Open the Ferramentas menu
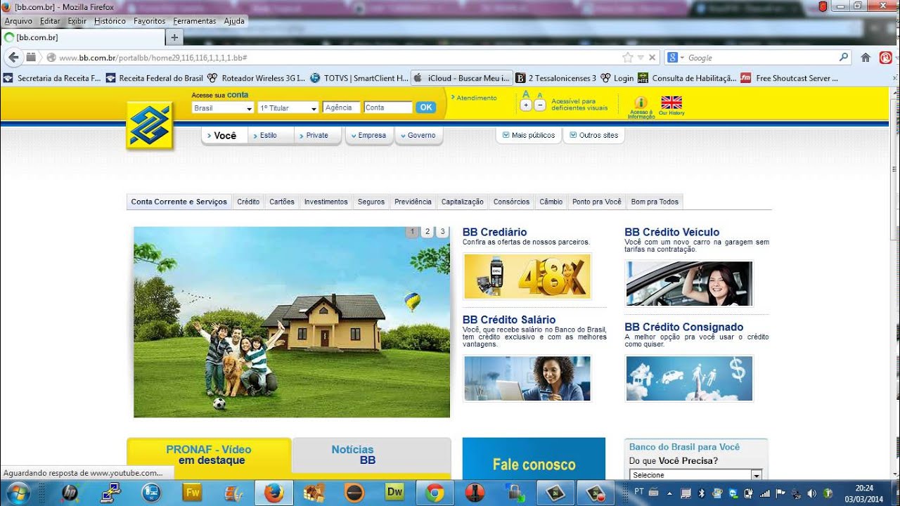This screenshot has height=506, width=900. (x=195, y=21)
